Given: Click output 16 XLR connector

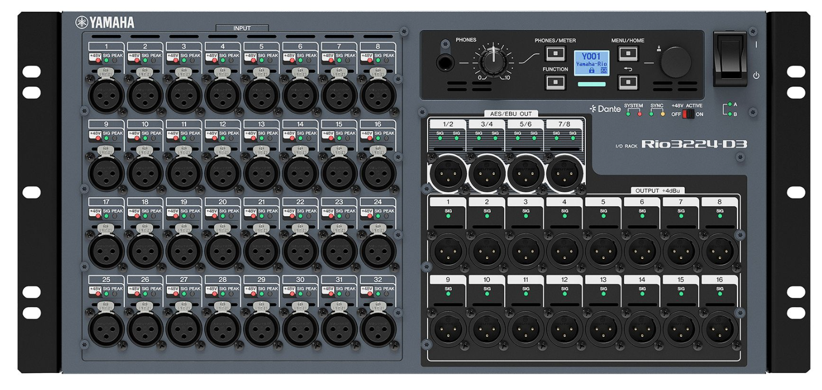Looking at the screenshot, I should (x=719, y=328).
